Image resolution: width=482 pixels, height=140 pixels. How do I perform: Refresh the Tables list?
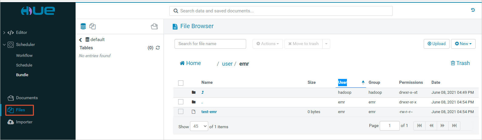[x=158, y=48]
